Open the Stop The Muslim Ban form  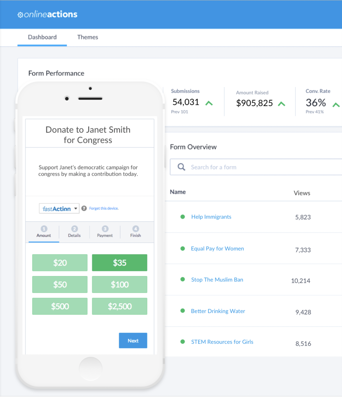[x=217, y=279]
